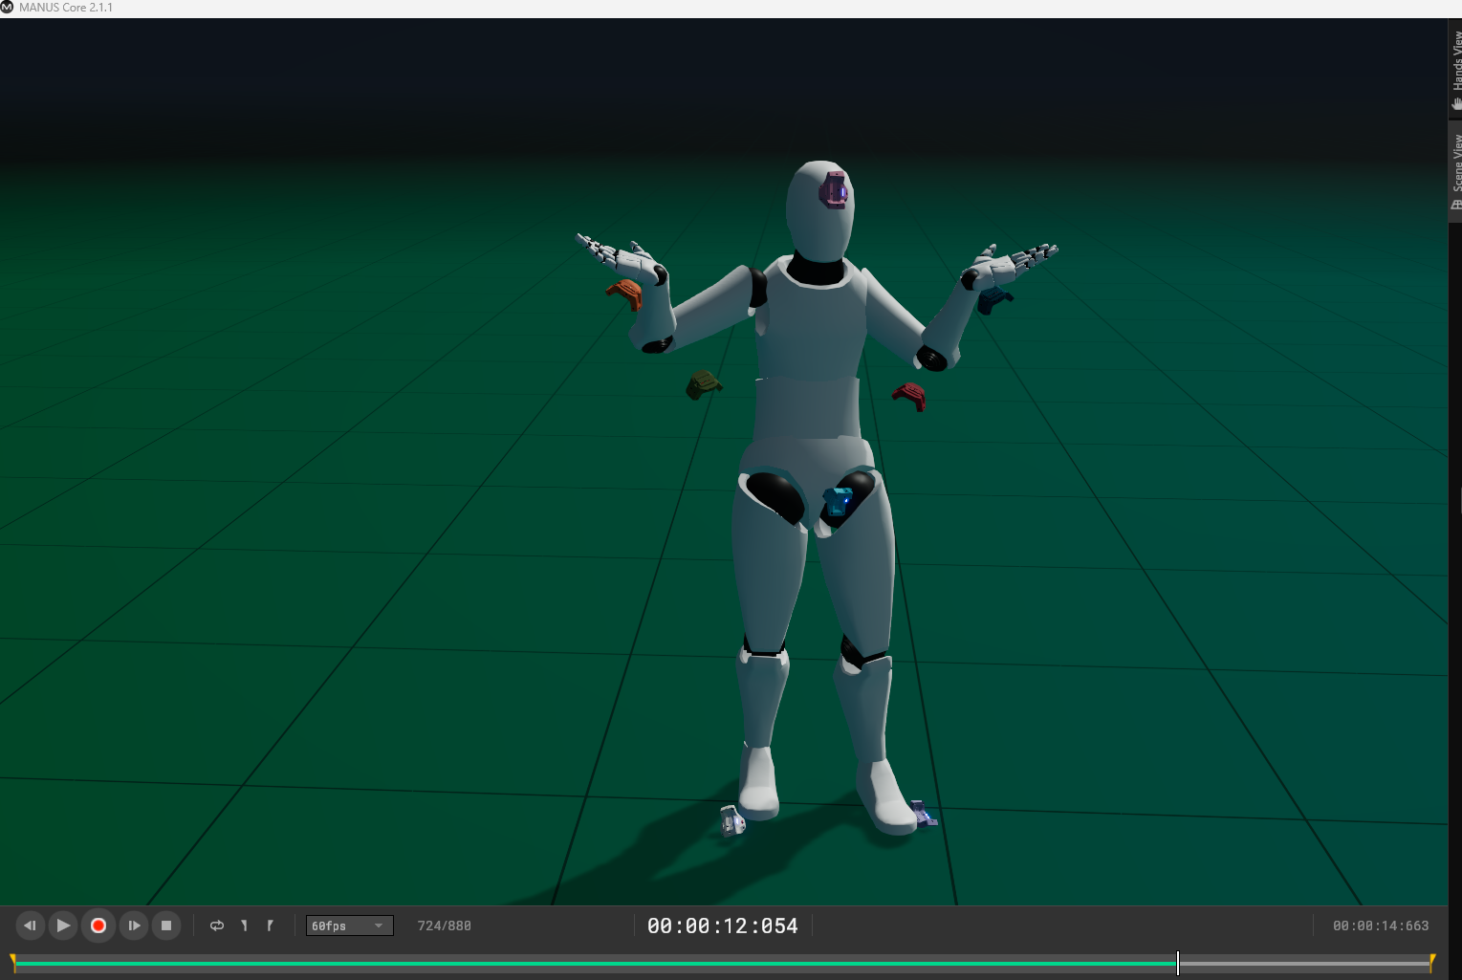
Task: Step forward one frame in playback
Action: [134, 926]
